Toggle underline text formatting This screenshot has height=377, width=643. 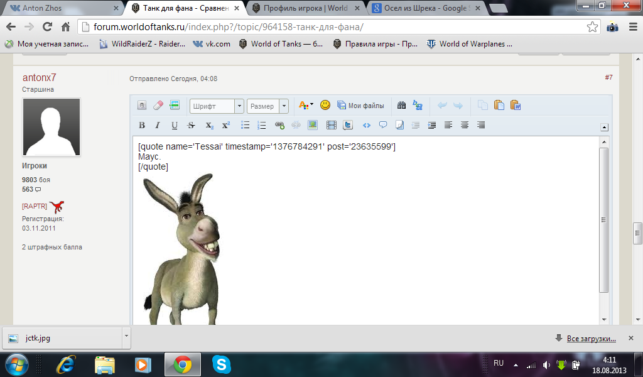coord(175,125)
